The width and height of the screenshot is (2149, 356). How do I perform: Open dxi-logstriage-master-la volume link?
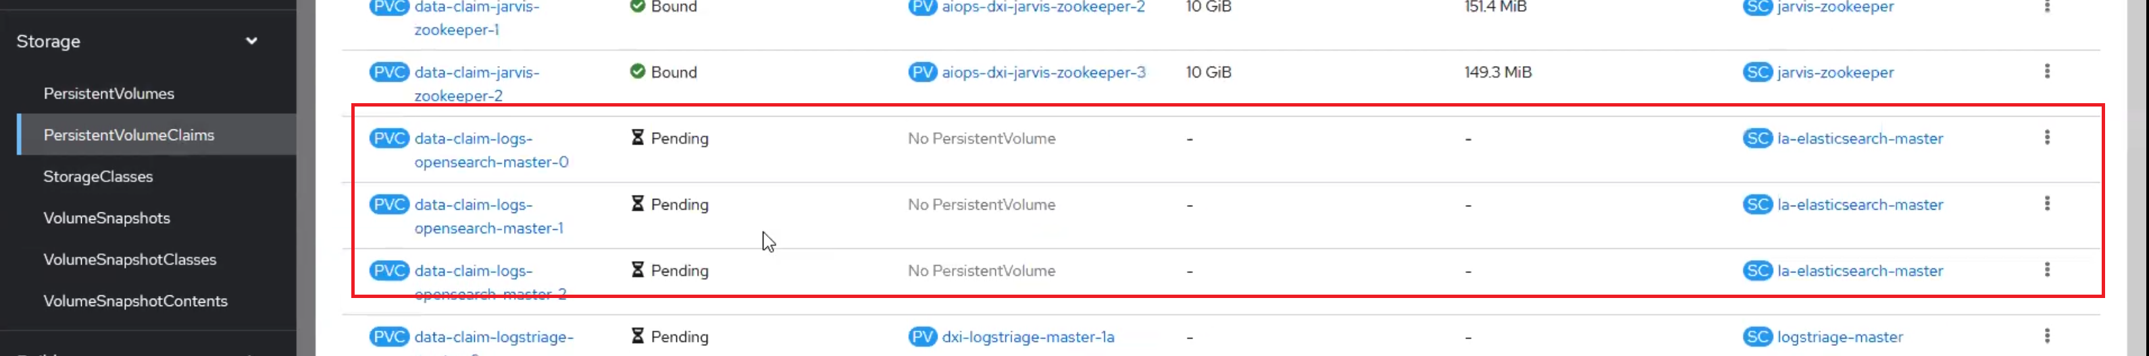[1028, 337]
